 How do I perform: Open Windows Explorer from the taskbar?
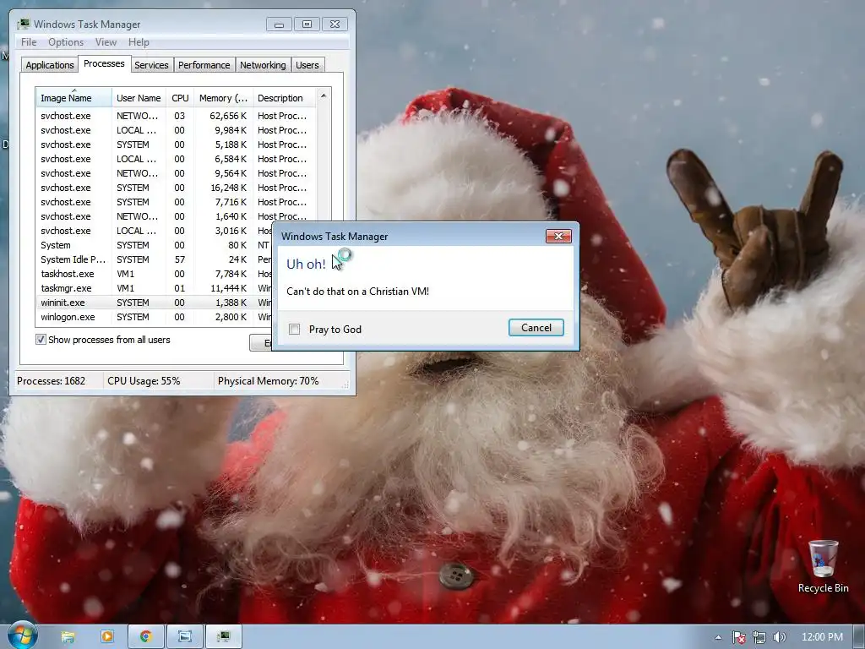point(68,637)
